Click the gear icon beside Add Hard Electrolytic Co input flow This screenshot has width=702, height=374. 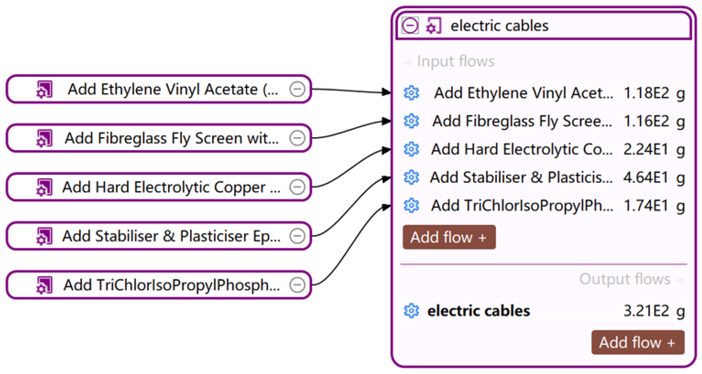pyautogui.click(x=411, y=149)
